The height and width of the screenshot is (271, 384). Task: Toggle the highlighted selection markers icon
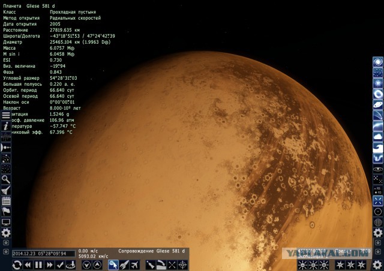pyautogui.click(x=378, y=201)
